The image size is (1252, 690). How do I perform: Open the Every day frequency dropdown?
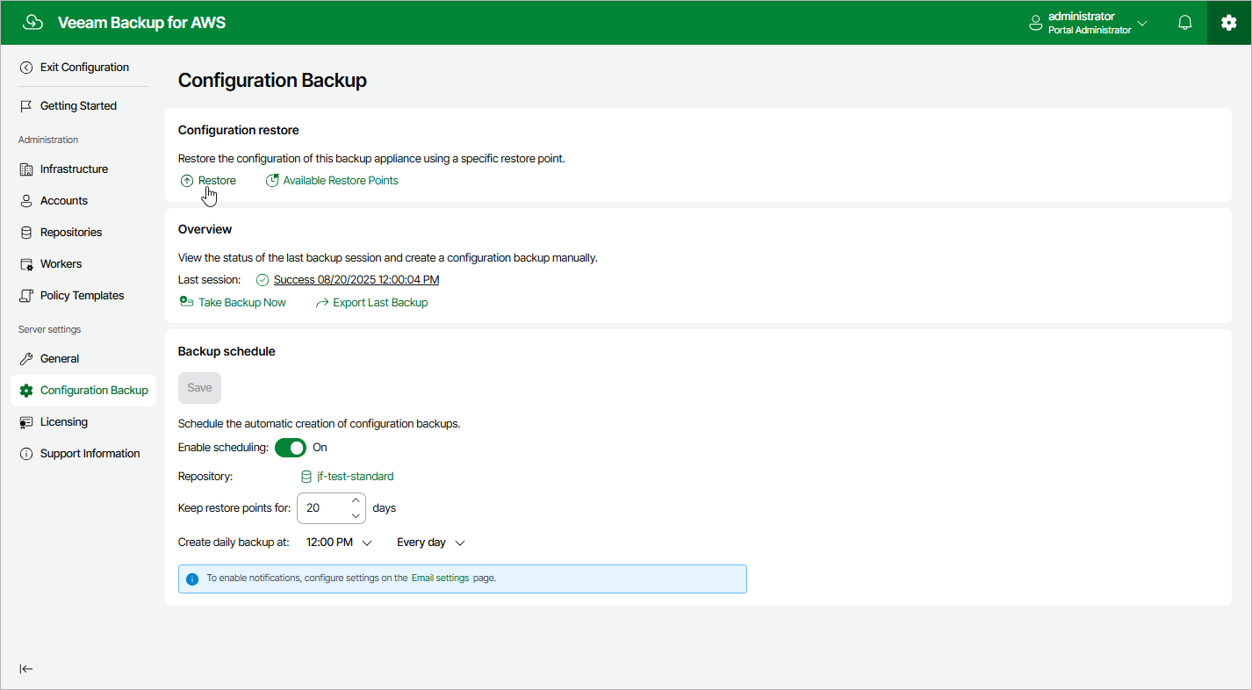point(431,543)
